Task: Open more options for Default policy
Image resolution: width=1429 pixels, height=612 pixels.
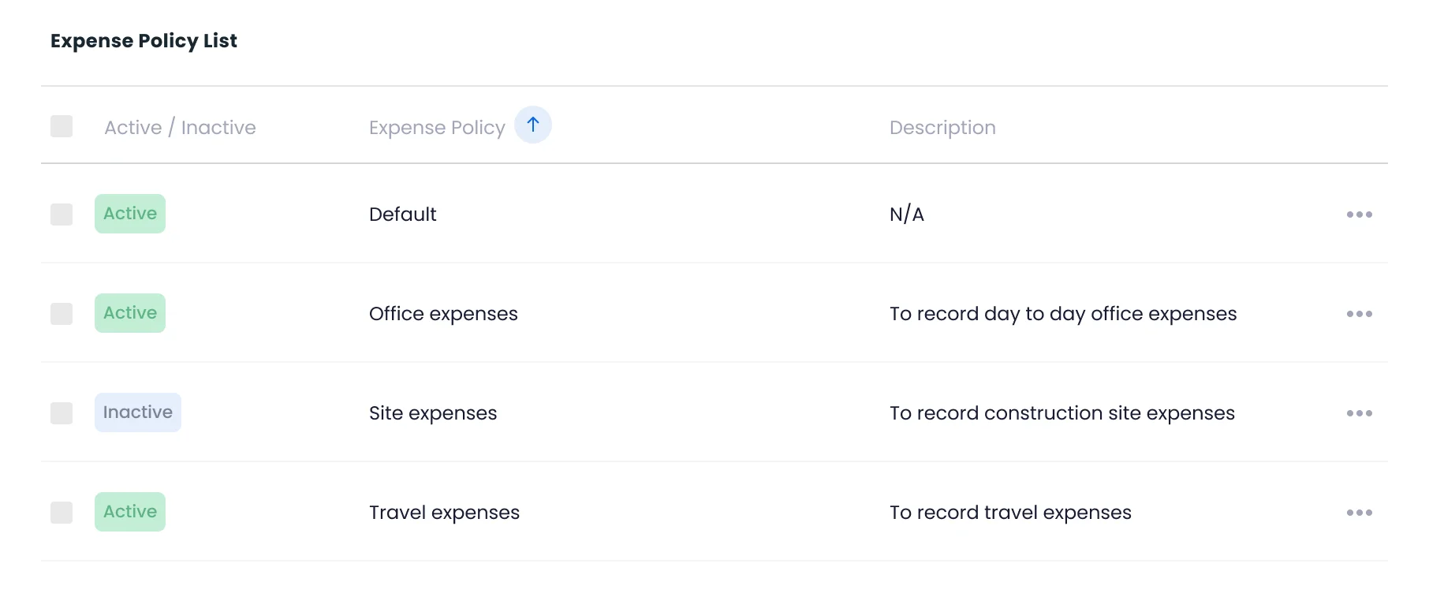Action: [1359, 215]
